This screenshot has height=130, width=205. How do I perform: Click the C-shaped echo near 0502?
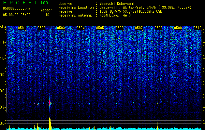point(38,105)
